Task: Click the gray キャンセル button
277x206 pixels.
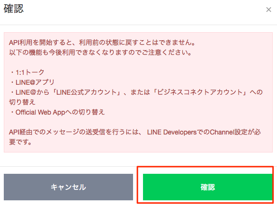Action: tap(68, 187)
